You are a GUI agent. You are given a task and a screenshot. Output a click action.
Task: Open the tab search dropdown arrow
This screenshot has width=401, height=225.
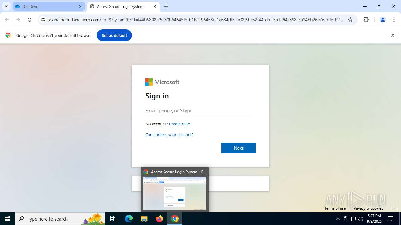[6, 6]
